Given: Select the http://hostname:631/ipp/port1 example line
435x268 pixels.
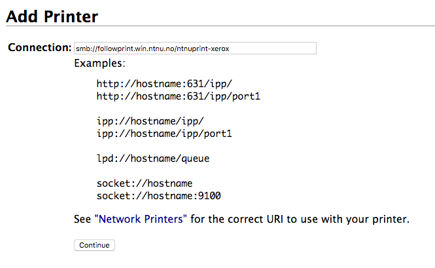Looking at the screenshot, I should click(x=179, y=96).
